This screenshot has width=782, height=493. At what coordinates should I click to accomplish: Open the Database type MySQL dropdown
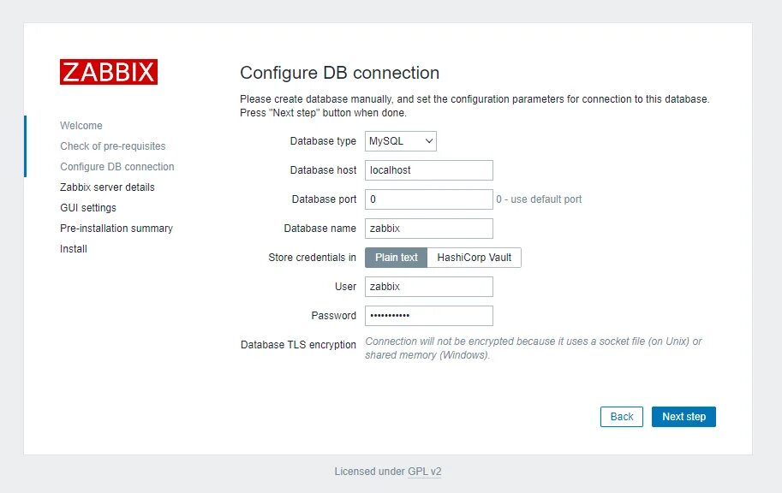click(x=401, y=141)
